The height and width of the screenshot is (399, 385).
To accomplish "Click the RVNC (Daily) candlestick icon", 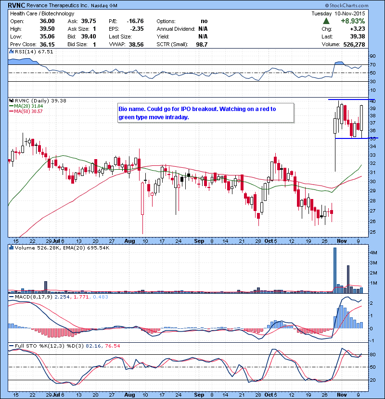I will pyautogui.click(x=11, y=100).
